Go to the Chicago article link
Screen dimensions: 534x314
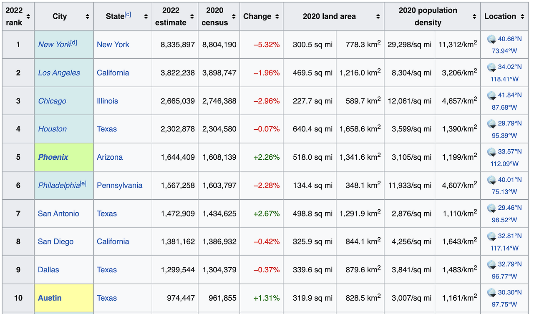click(x=52, y=101)
